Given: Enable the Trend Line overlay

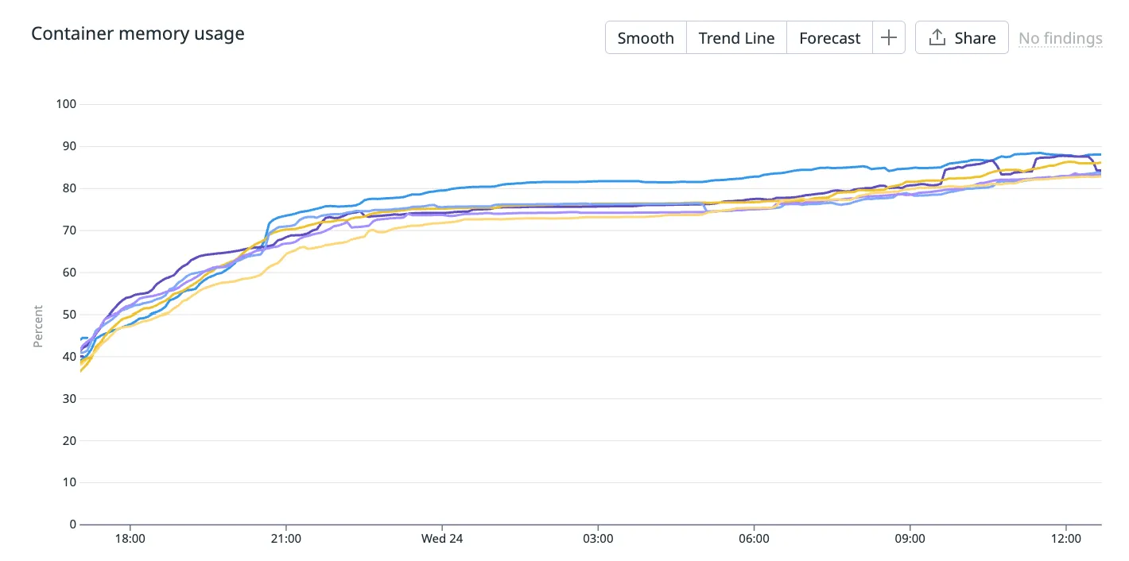Looking at the screenshot, I should pyautogui.click(x=736, y=37).
